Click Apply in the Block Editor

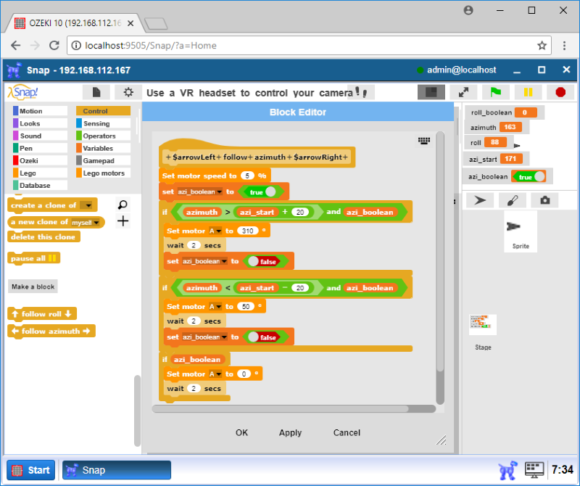tap(290, 432)
